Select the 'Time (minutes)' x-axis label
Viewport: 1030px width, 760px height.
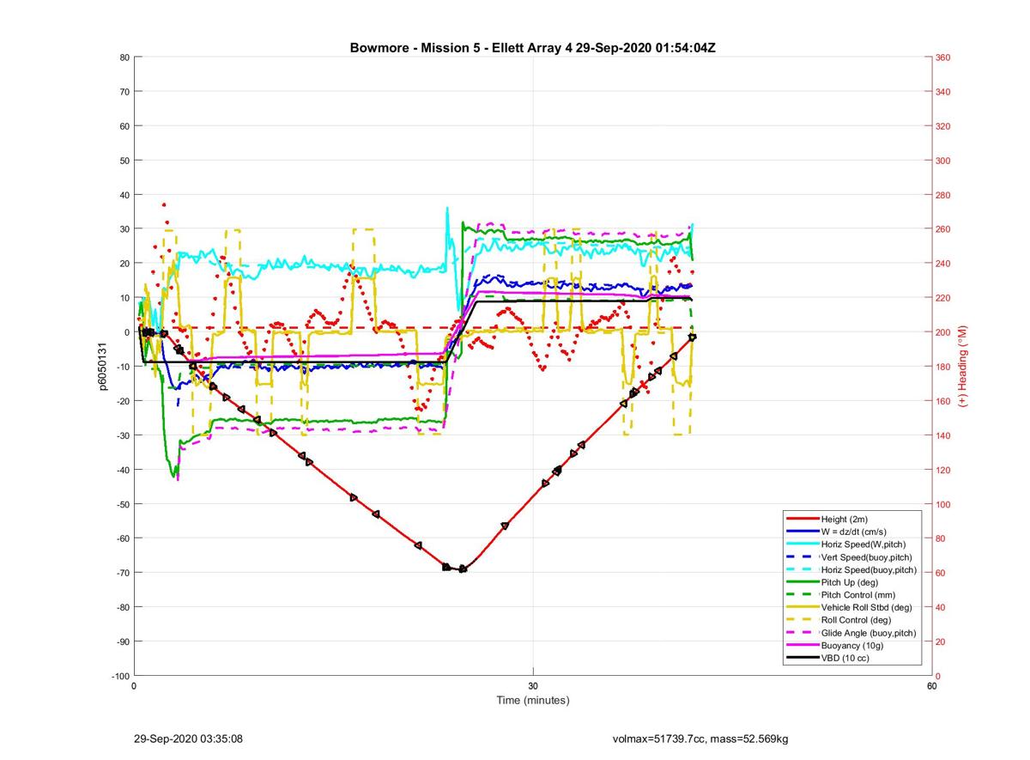(533, 700)
